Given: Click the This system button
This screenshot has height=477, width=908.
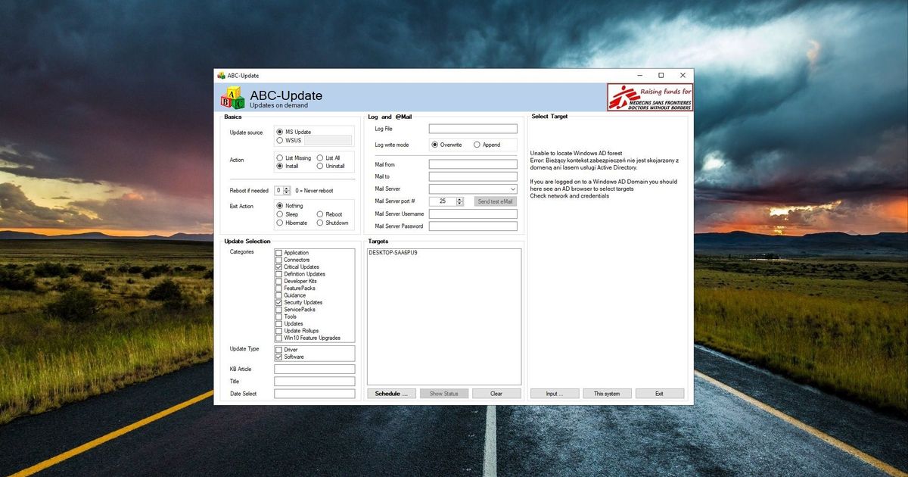Looking at the screenshot, I should point(607,394).
